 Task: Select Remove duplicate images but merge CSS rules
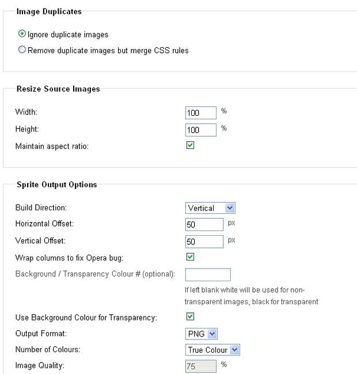22,50
